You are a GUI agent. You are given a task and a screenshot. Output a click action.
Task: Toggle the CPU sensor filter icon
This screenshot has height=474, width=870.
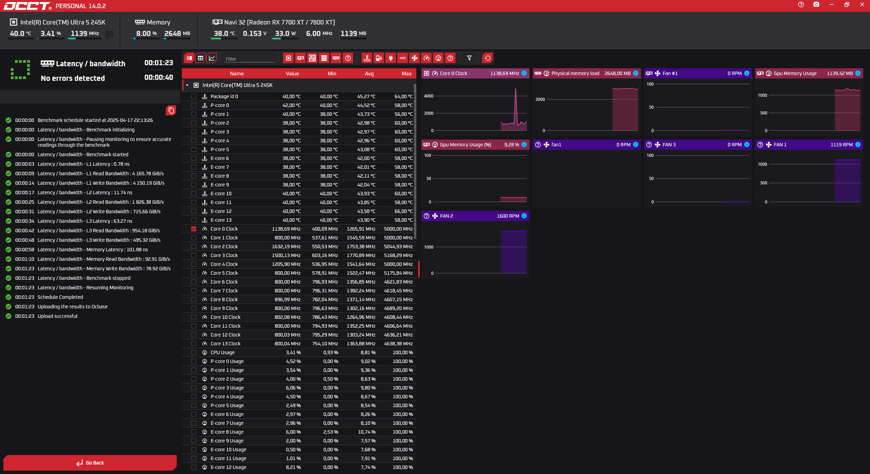pyautogui.click(x=288, y=58)
